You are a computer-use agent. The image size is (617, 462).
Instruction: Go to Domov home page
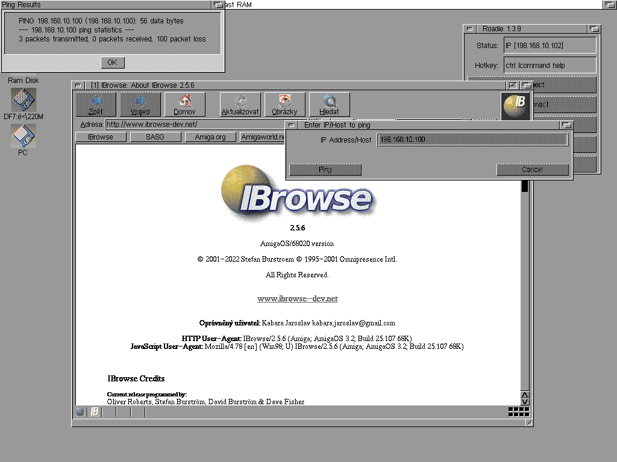point(184,104)
